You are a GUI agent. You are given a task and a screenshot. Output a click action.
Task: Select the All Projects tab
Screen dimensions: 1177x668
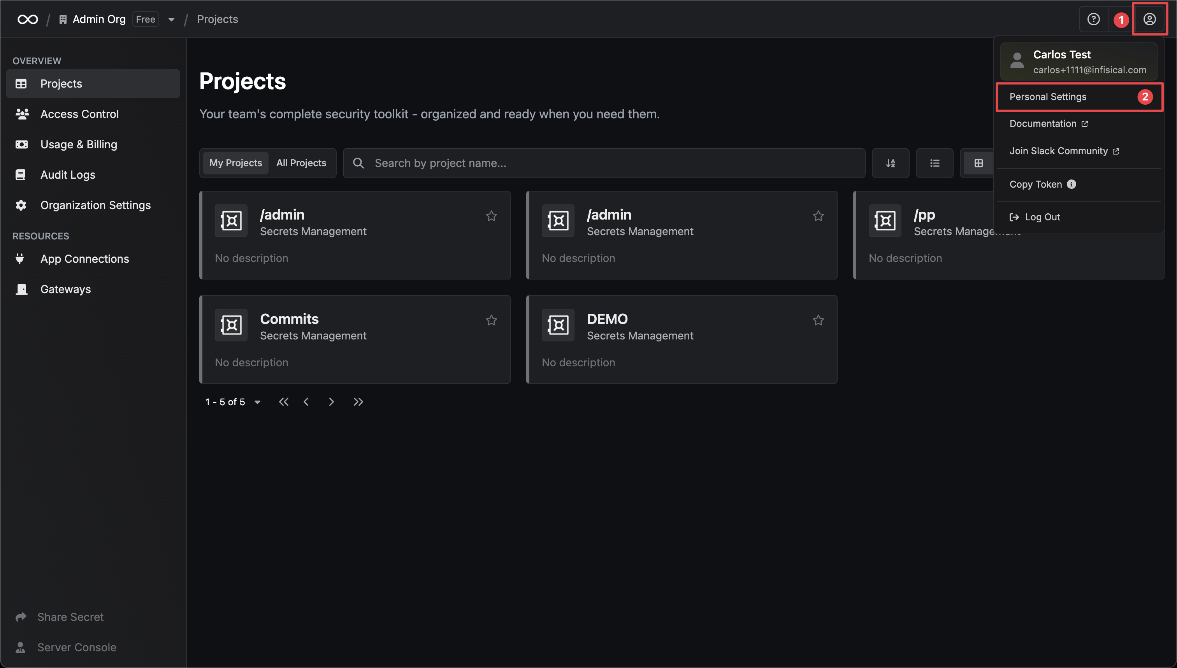coord(301,163)
